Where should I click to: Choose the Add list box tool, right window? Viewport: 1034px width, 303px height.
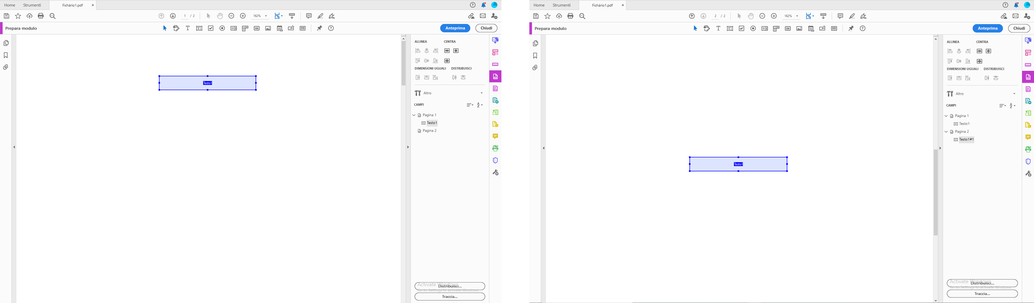pos(765,28)
